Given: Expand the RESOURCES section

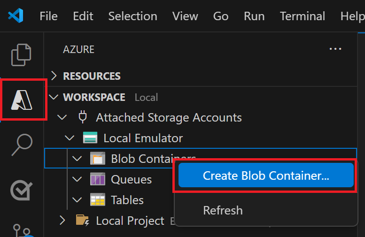Looking at the screenshot, I should [54, 76].
